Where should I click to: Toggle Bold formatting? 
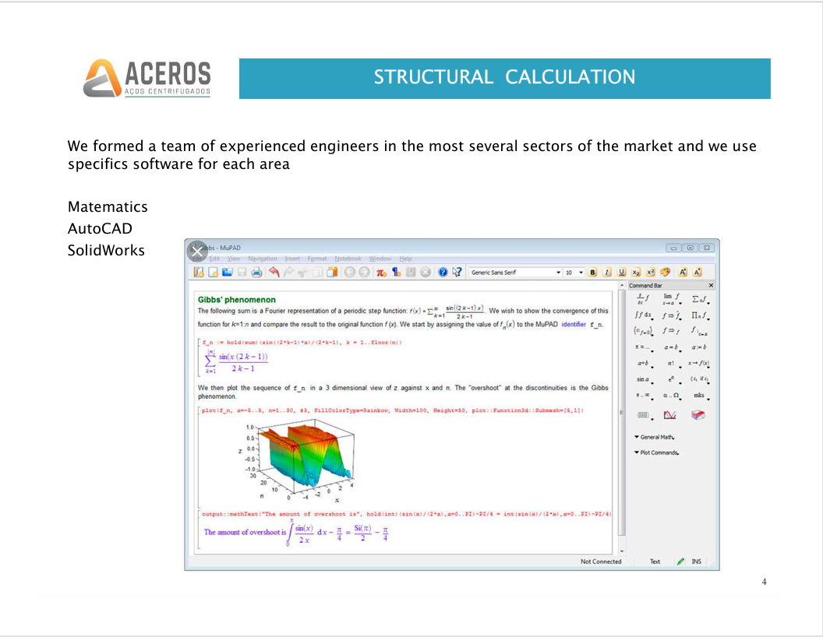point(592,272)
